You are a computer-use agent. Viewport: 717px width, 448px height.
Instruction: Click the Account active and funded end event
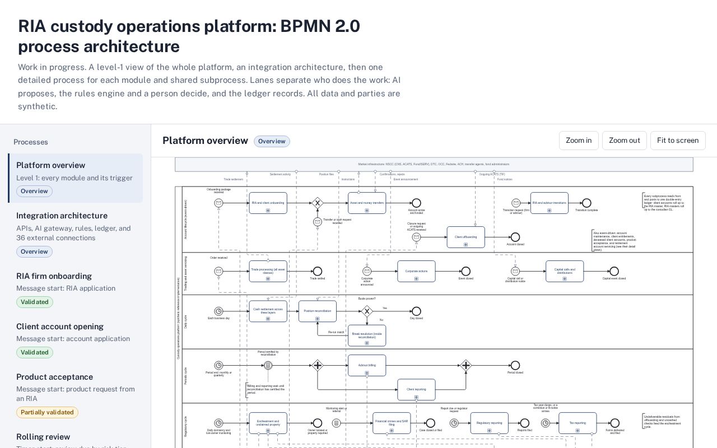pyautogui.click(x=416, y=203)
